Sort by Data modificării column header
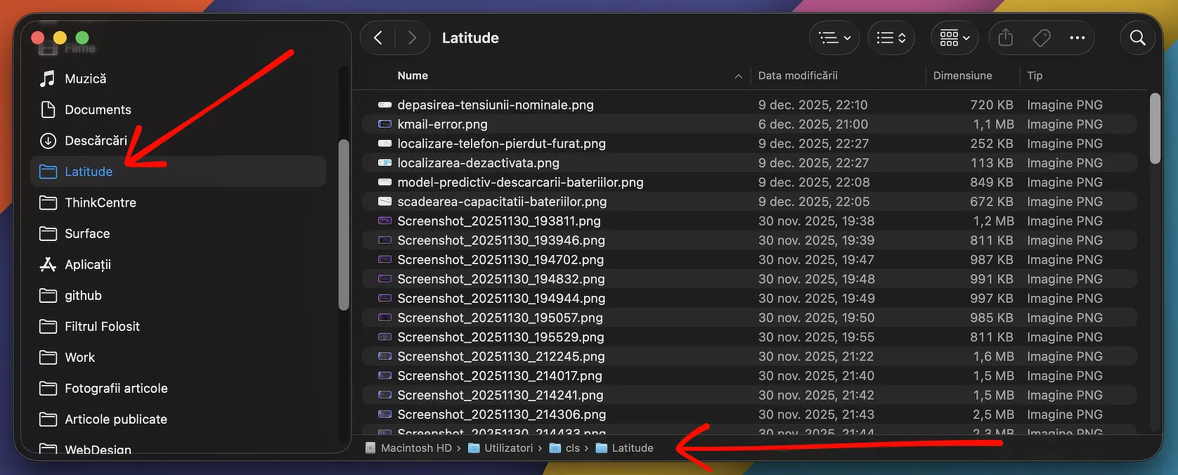Screen dimensions: 1178x475 click(798, 76)
